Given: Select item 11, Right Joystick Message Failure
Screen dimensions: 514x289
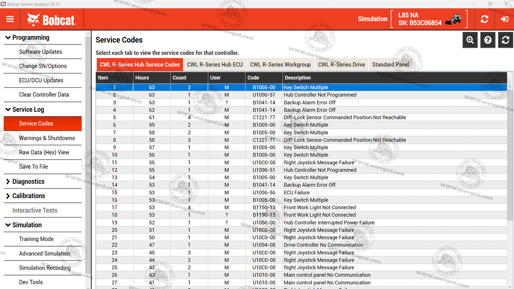Looking at the screenshot, I should click(x=302, y=162).
